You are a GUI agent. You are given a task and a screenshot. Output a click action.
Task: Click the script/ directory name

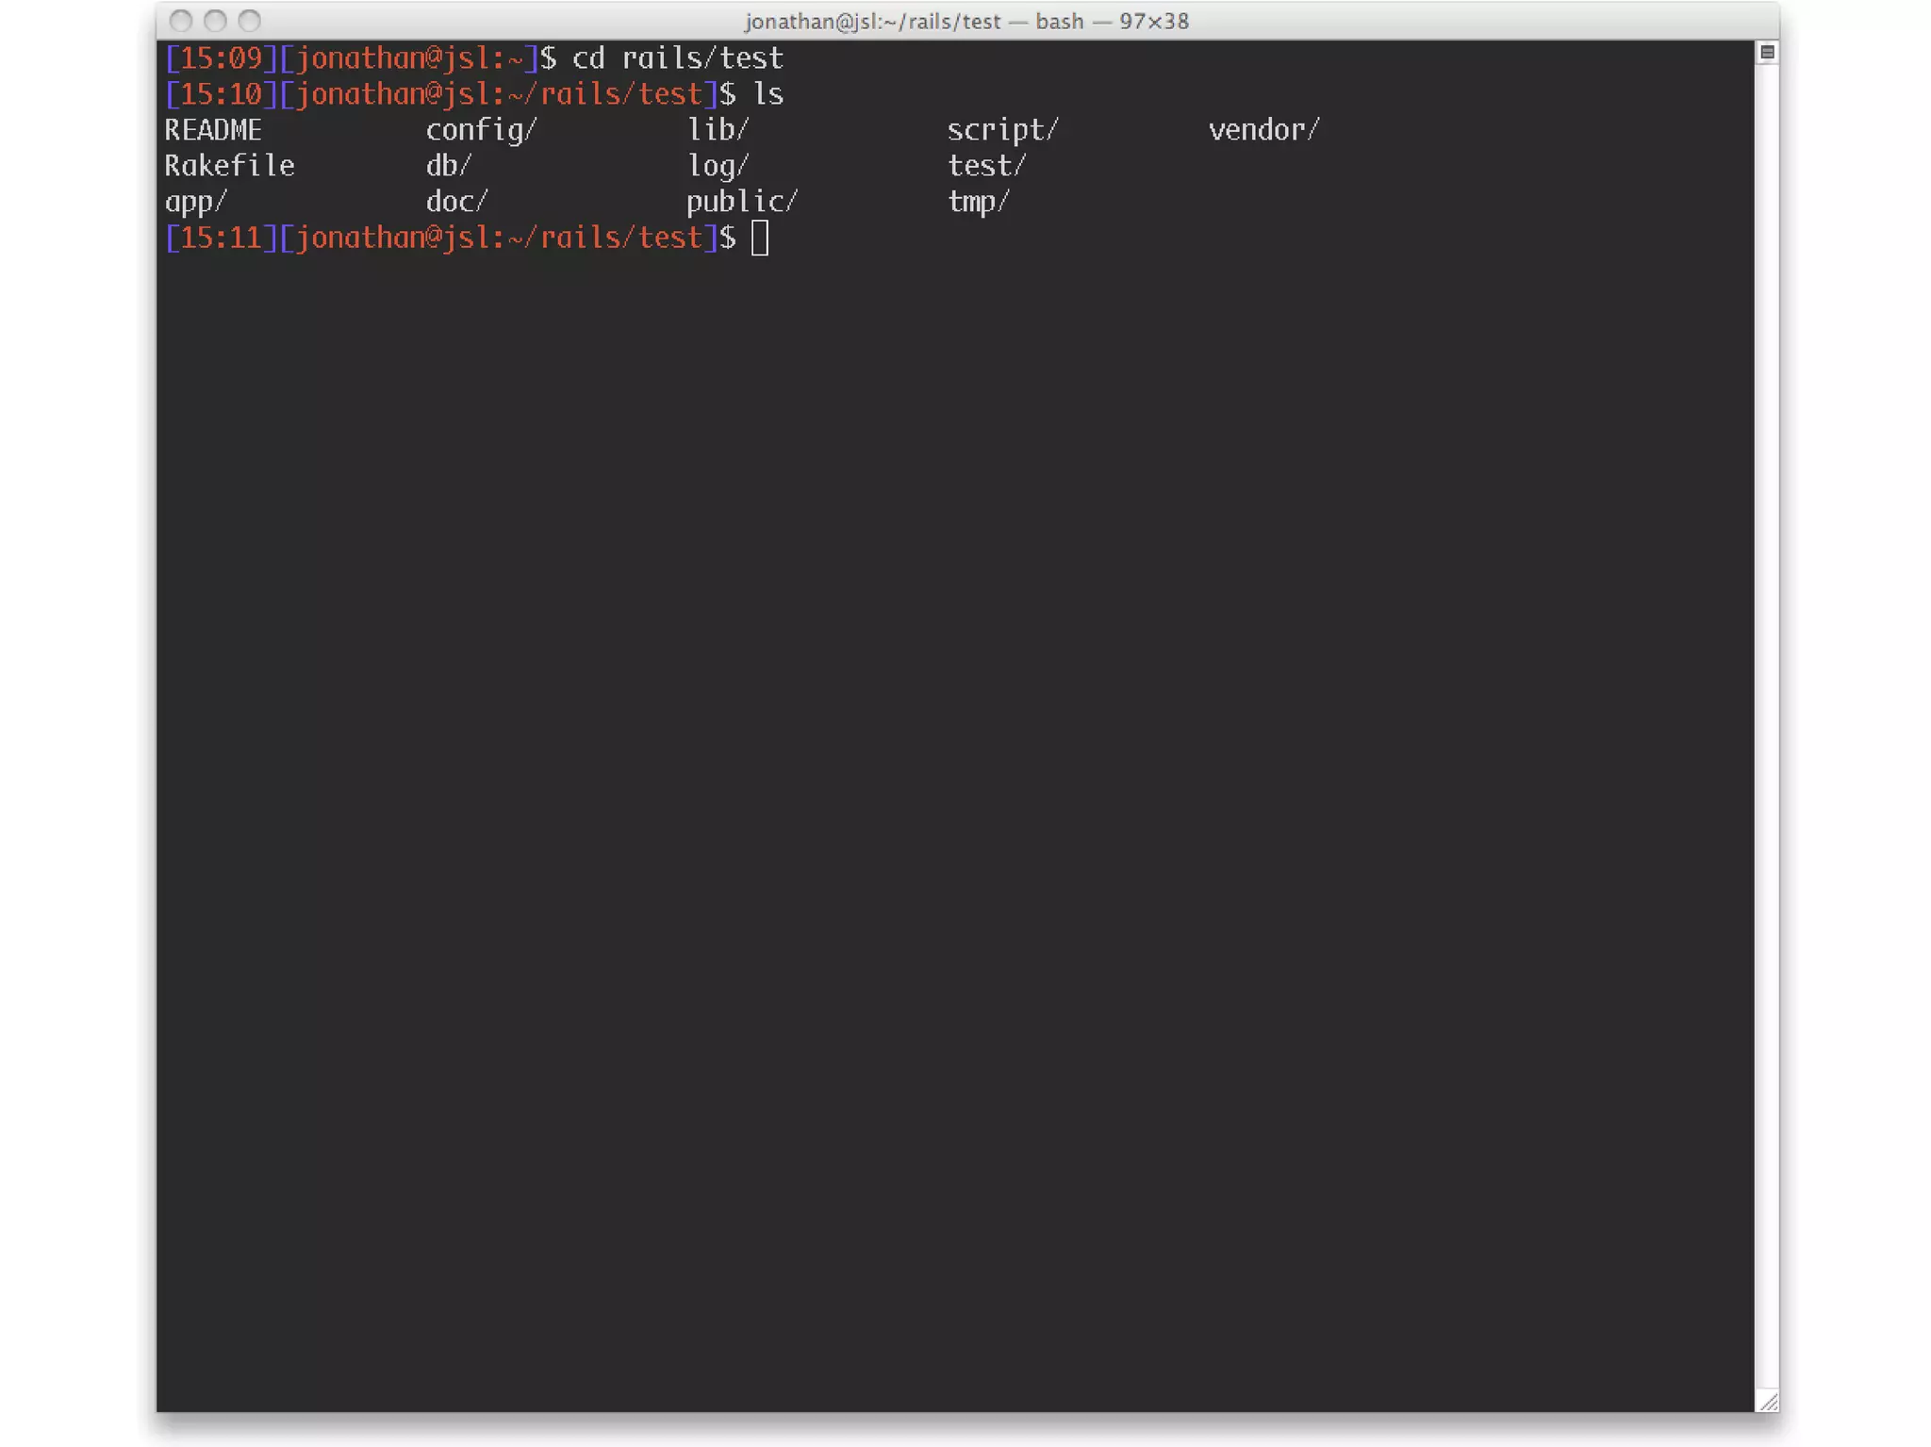click(x=1002, y=130)
